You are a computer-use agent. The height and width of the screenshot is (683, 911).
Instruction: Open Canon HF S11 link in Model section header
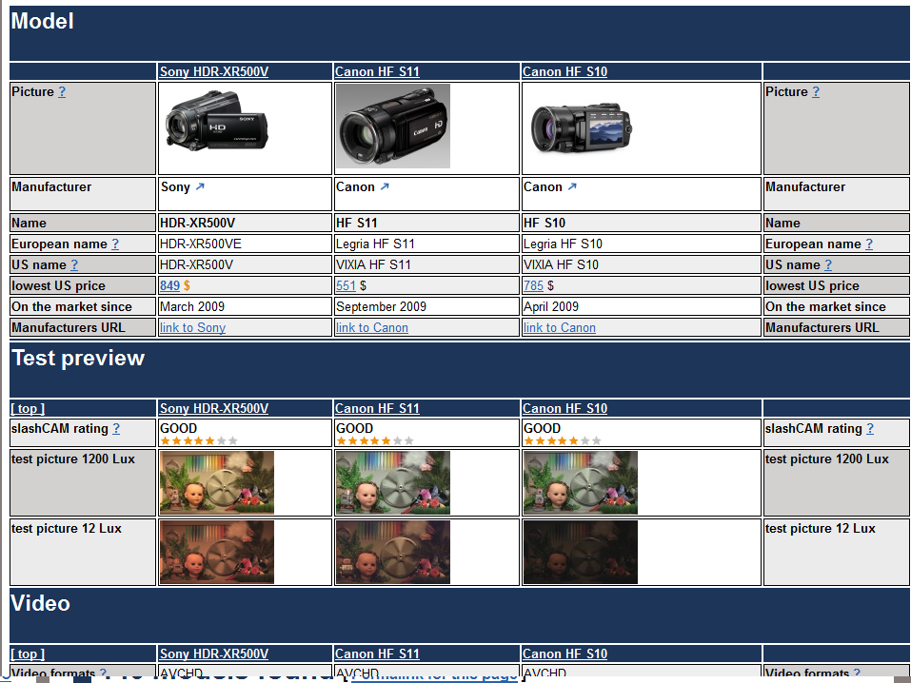coord(377,71)
